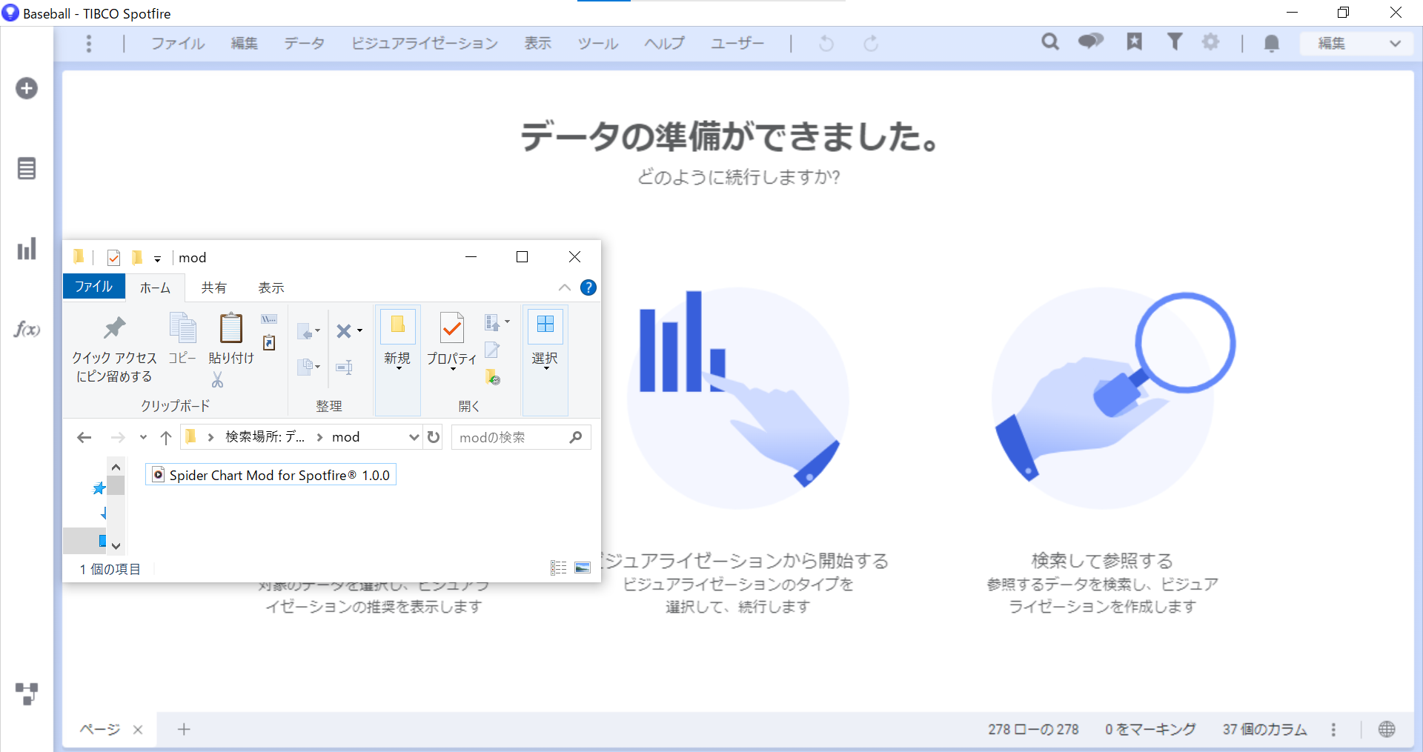This screenshot has height=752, width=1423.
Task: Click the Explorer refresh icon
Action: [x=434, y=438]
